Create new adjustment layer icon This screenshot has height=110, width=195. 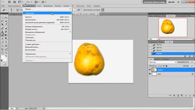tap(182, 95)
